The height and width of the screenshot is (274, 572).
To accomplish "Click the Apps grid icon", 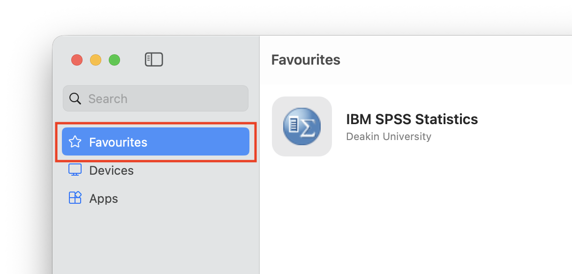I will (x=75, y=198).
